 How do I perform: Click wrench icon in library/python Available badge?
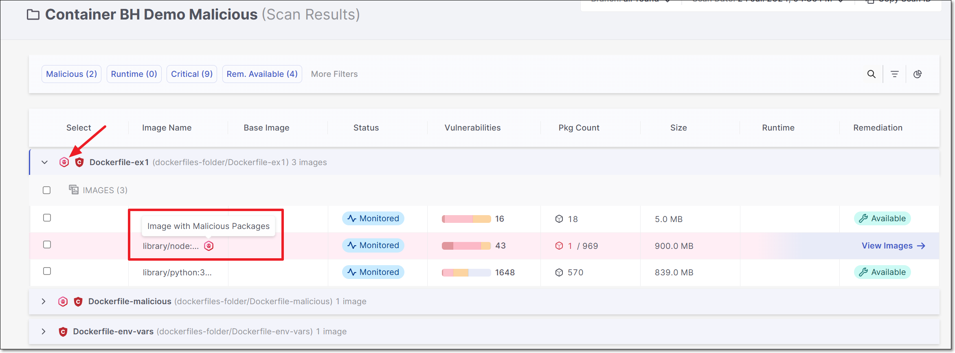863,272
